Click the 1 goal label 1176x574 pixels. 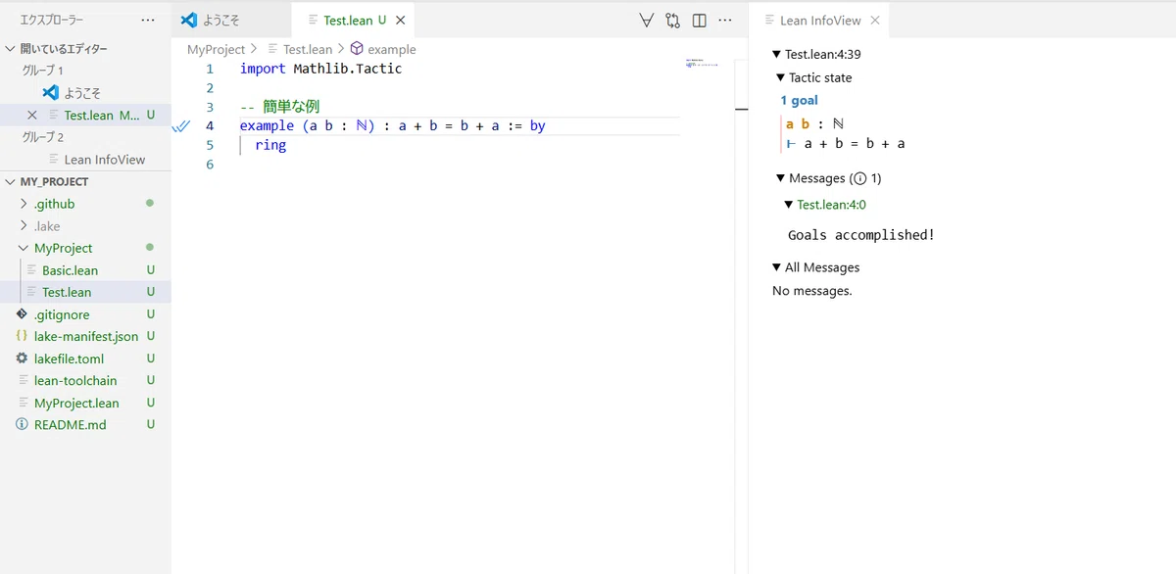tap(799, 100)
